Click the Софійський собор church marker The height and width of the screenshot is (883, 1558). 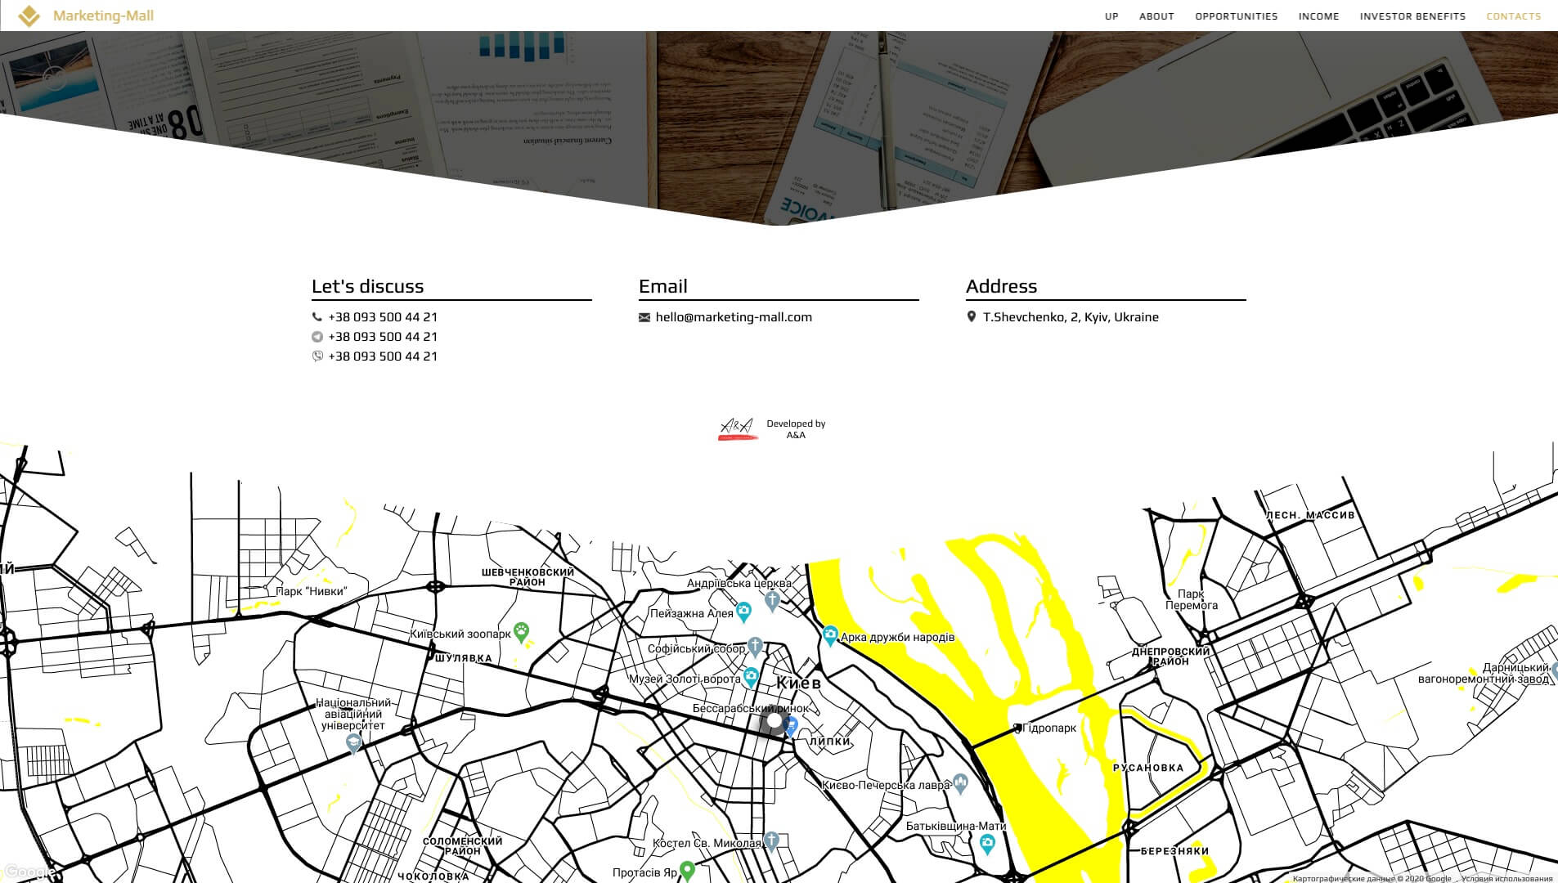pos(755,648)
